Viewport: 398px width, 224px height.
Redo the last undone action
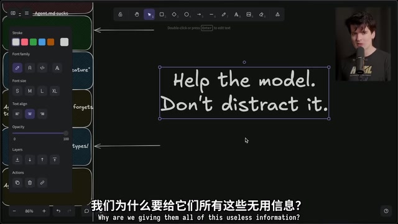click(69, 211)
